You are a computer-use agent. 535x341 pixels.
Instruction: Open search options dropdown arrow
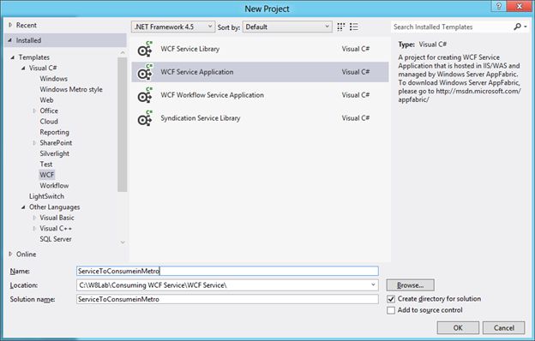pos(526,27)
